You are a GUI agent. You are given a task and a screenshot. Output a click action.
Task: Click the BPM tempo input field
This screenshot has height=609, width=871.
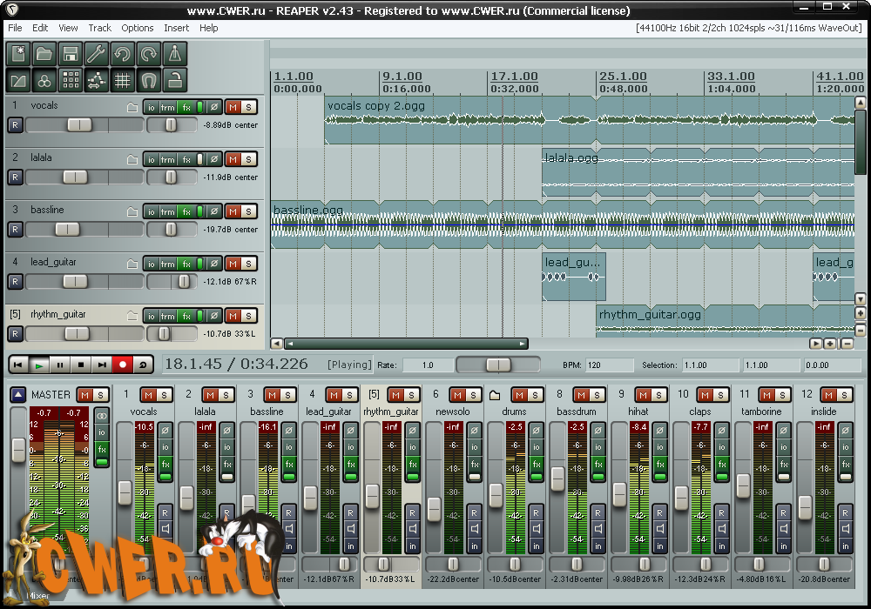click(x=610, y=365)
